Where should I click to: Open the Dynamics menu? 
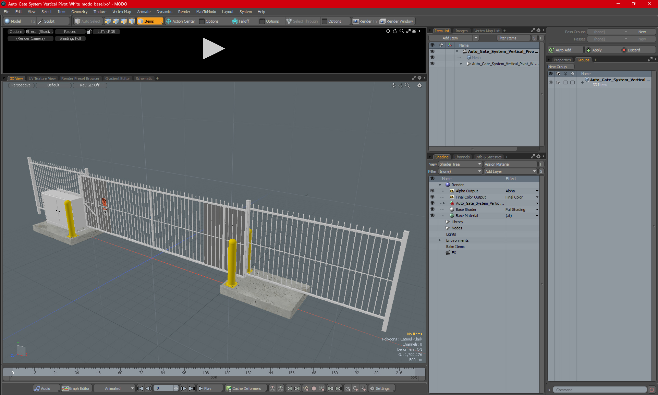coord(164,12)
